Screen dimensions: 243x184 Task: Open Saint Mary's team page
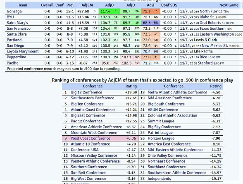[x=17, y=23]
